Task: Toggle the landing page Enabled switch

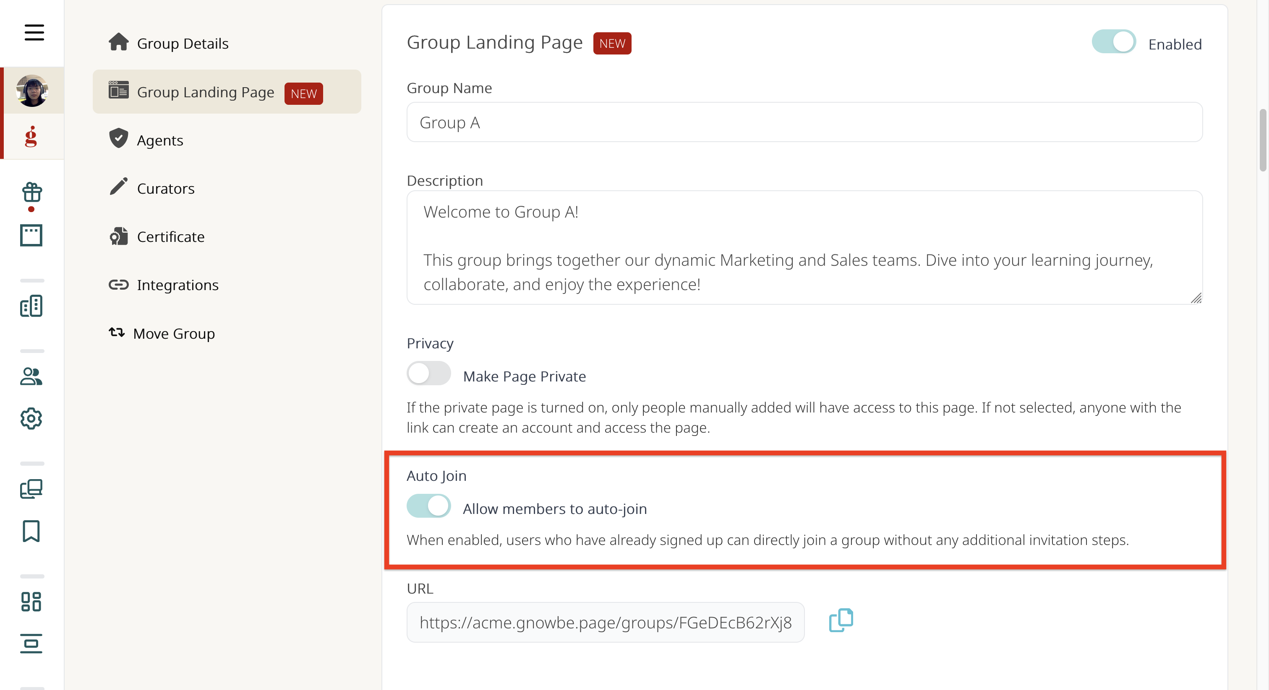Action: tap(1113, 42)
